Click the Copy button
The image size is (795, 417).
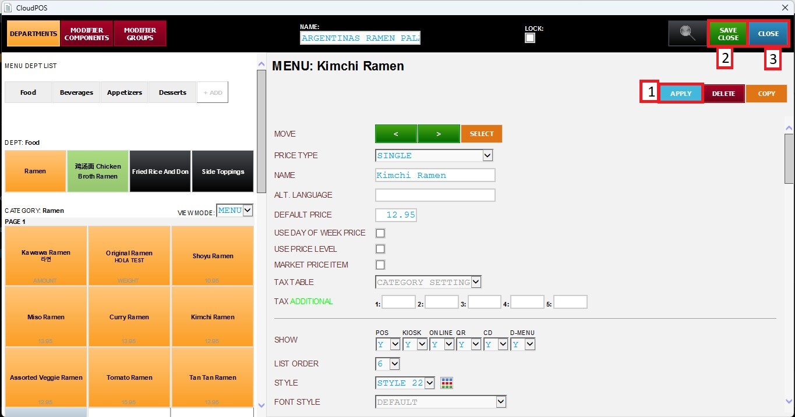tap(766, 94)
